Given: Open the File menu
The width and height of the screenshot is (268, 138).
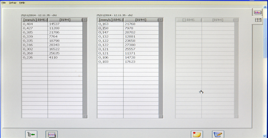Looking at the screenshot, I should click(x=4, y=3).
